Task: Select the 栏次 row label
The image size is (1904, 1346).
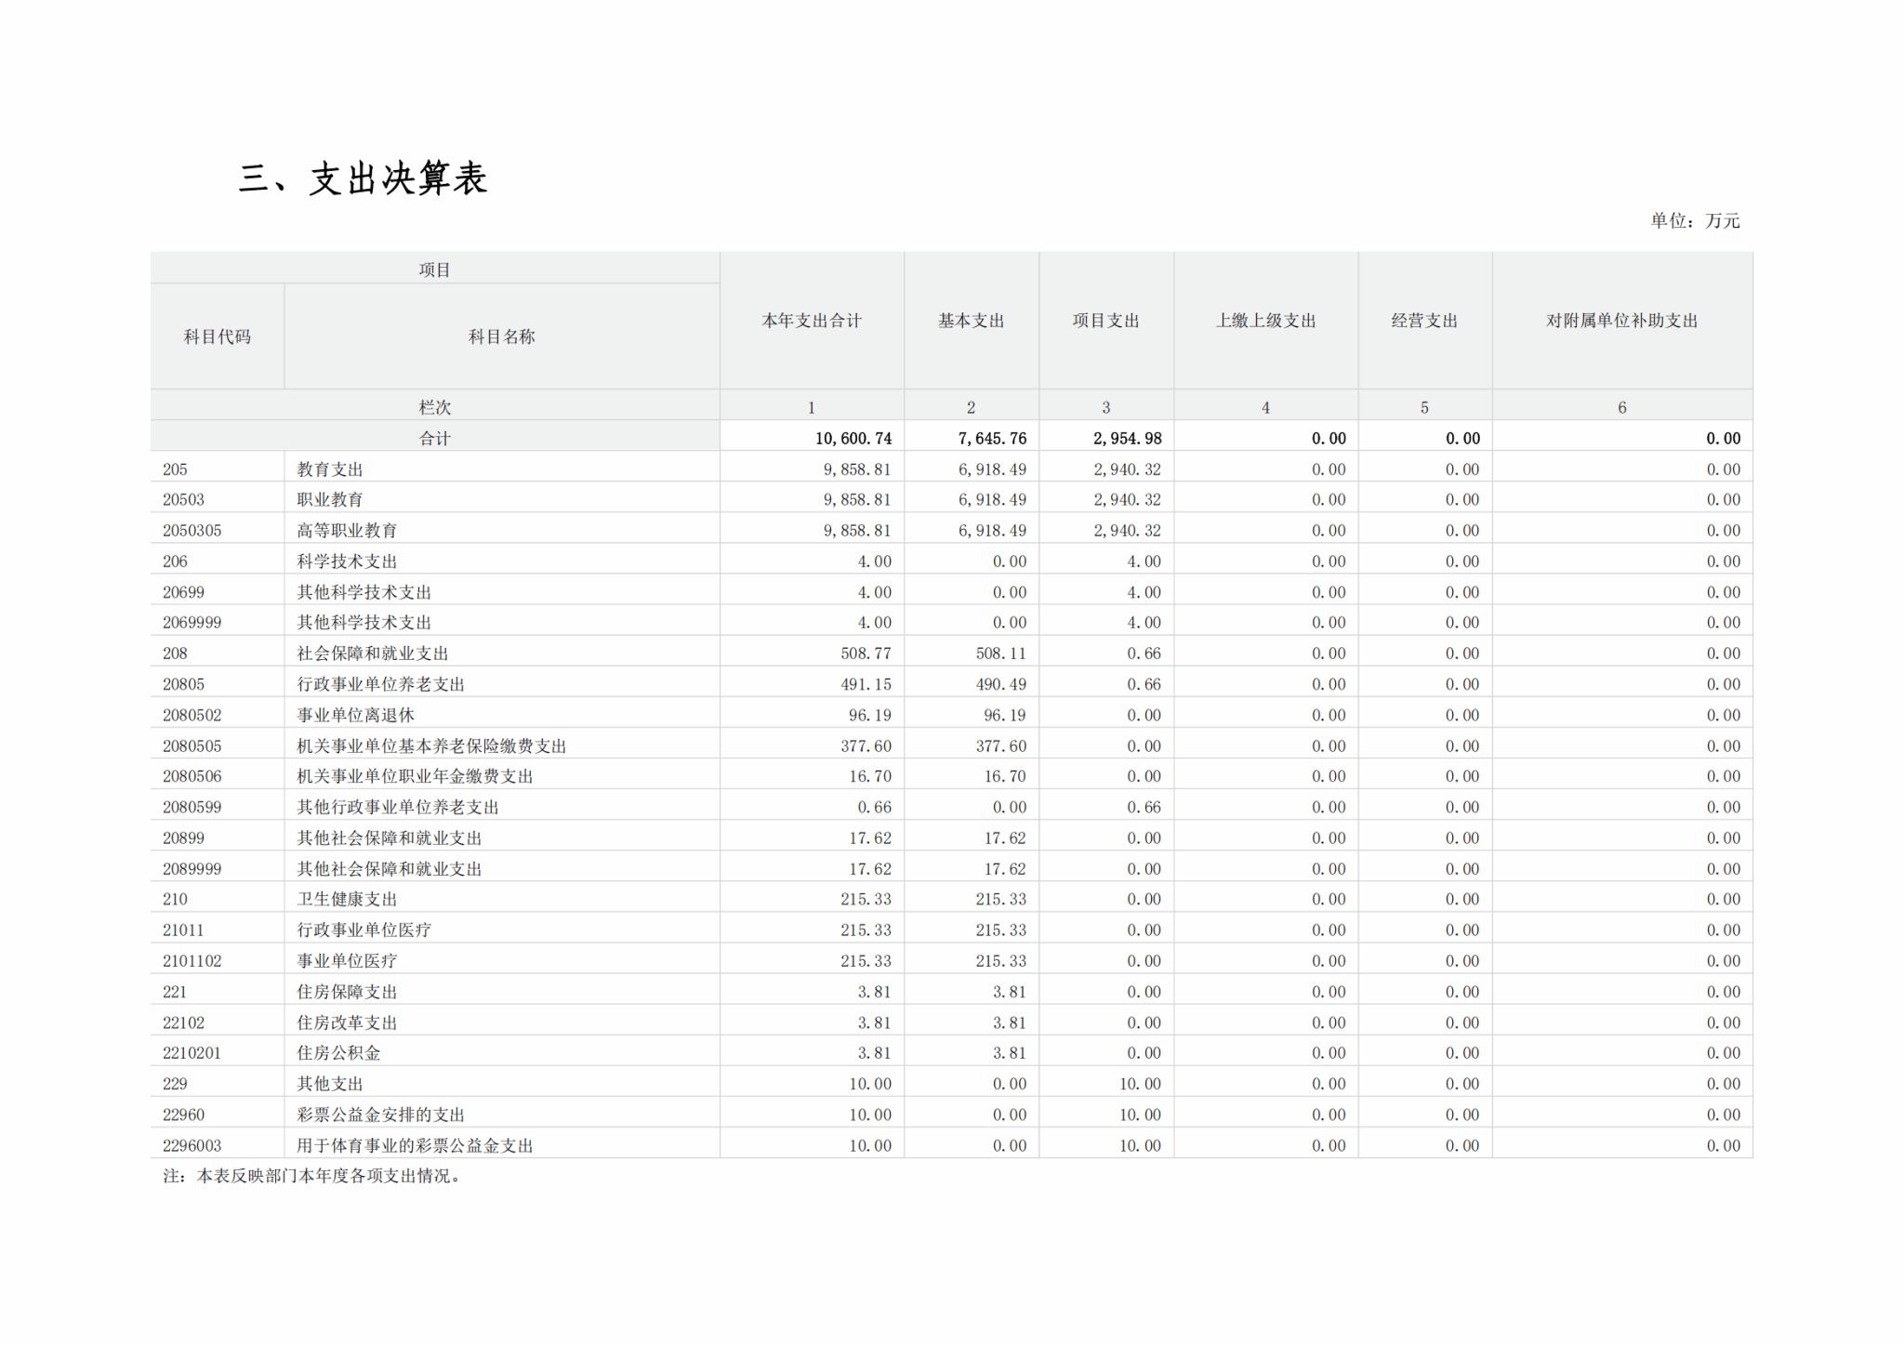Action: tap(434, 407)
